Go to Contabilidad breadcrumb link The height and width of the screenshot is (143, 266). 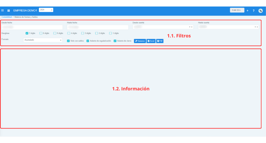(x=7, y=17)
